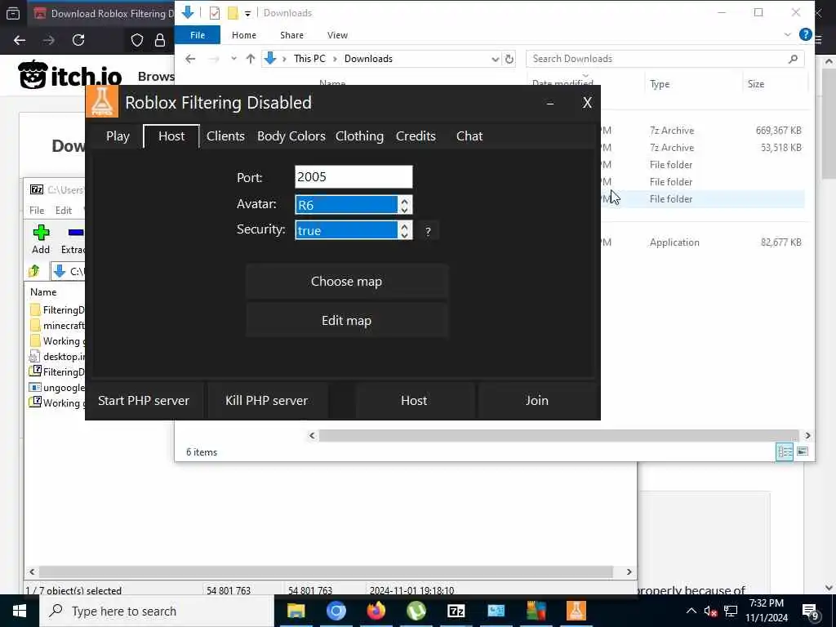Image resolution: width=836 pixels, height=627 pixels.
Task: Click the 7-Zip Extract button
Action: pos(73,238)
